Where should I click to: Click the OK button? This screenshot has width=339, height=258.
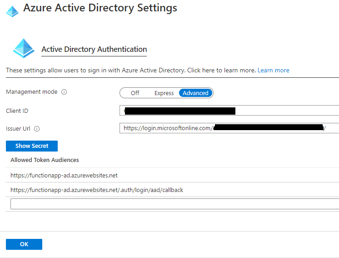point(24,244)
